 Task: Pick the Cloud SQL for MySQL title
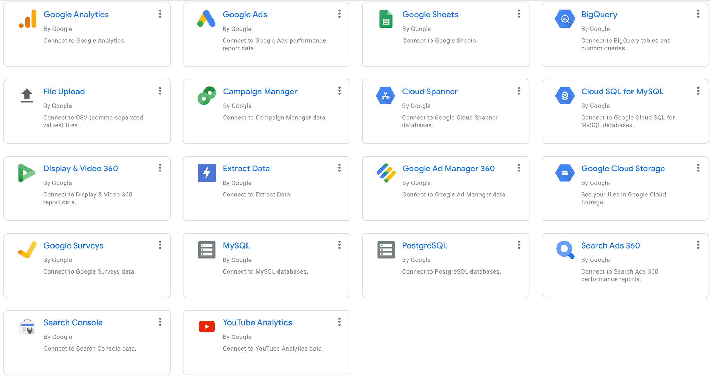tap(622, 92)
